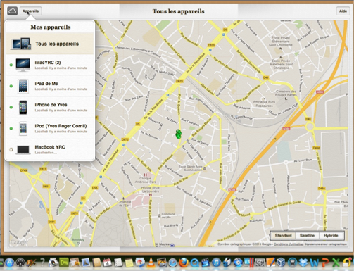Open Calendar icon in the Dock
Screen dimensions: 354x271
pyautogui.click(x=108, y=263)
